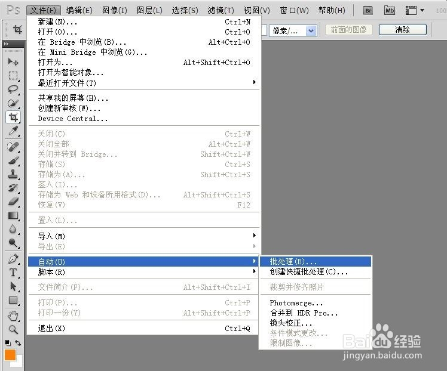Select the Horizontal Type tool
This screenshot has height=371, width=447.
pos(13,273)
